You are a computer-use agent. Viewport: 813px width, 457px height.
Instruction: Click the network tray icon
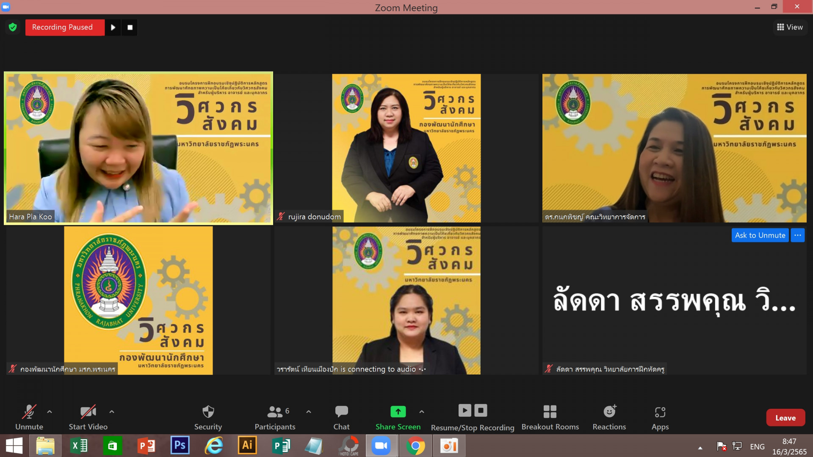pos(737,446)
